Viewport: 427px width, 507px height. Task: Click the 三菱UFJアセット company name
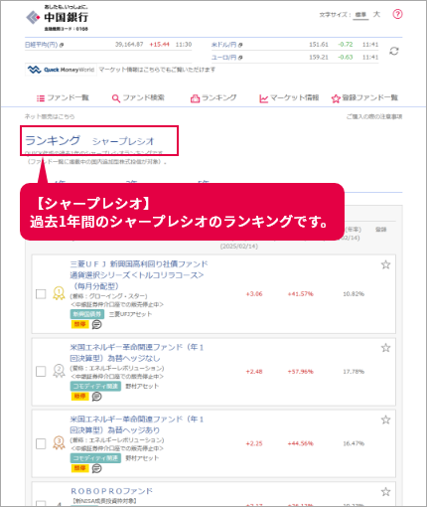130,314
